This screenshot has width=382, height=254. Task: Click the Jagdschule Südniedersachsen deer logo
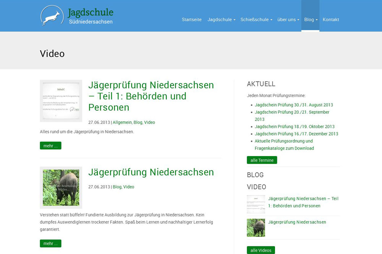(52, 16)
